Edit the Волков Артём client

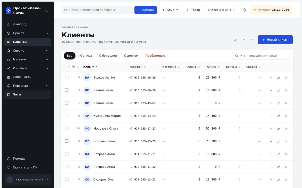click(x=279, y=78)
